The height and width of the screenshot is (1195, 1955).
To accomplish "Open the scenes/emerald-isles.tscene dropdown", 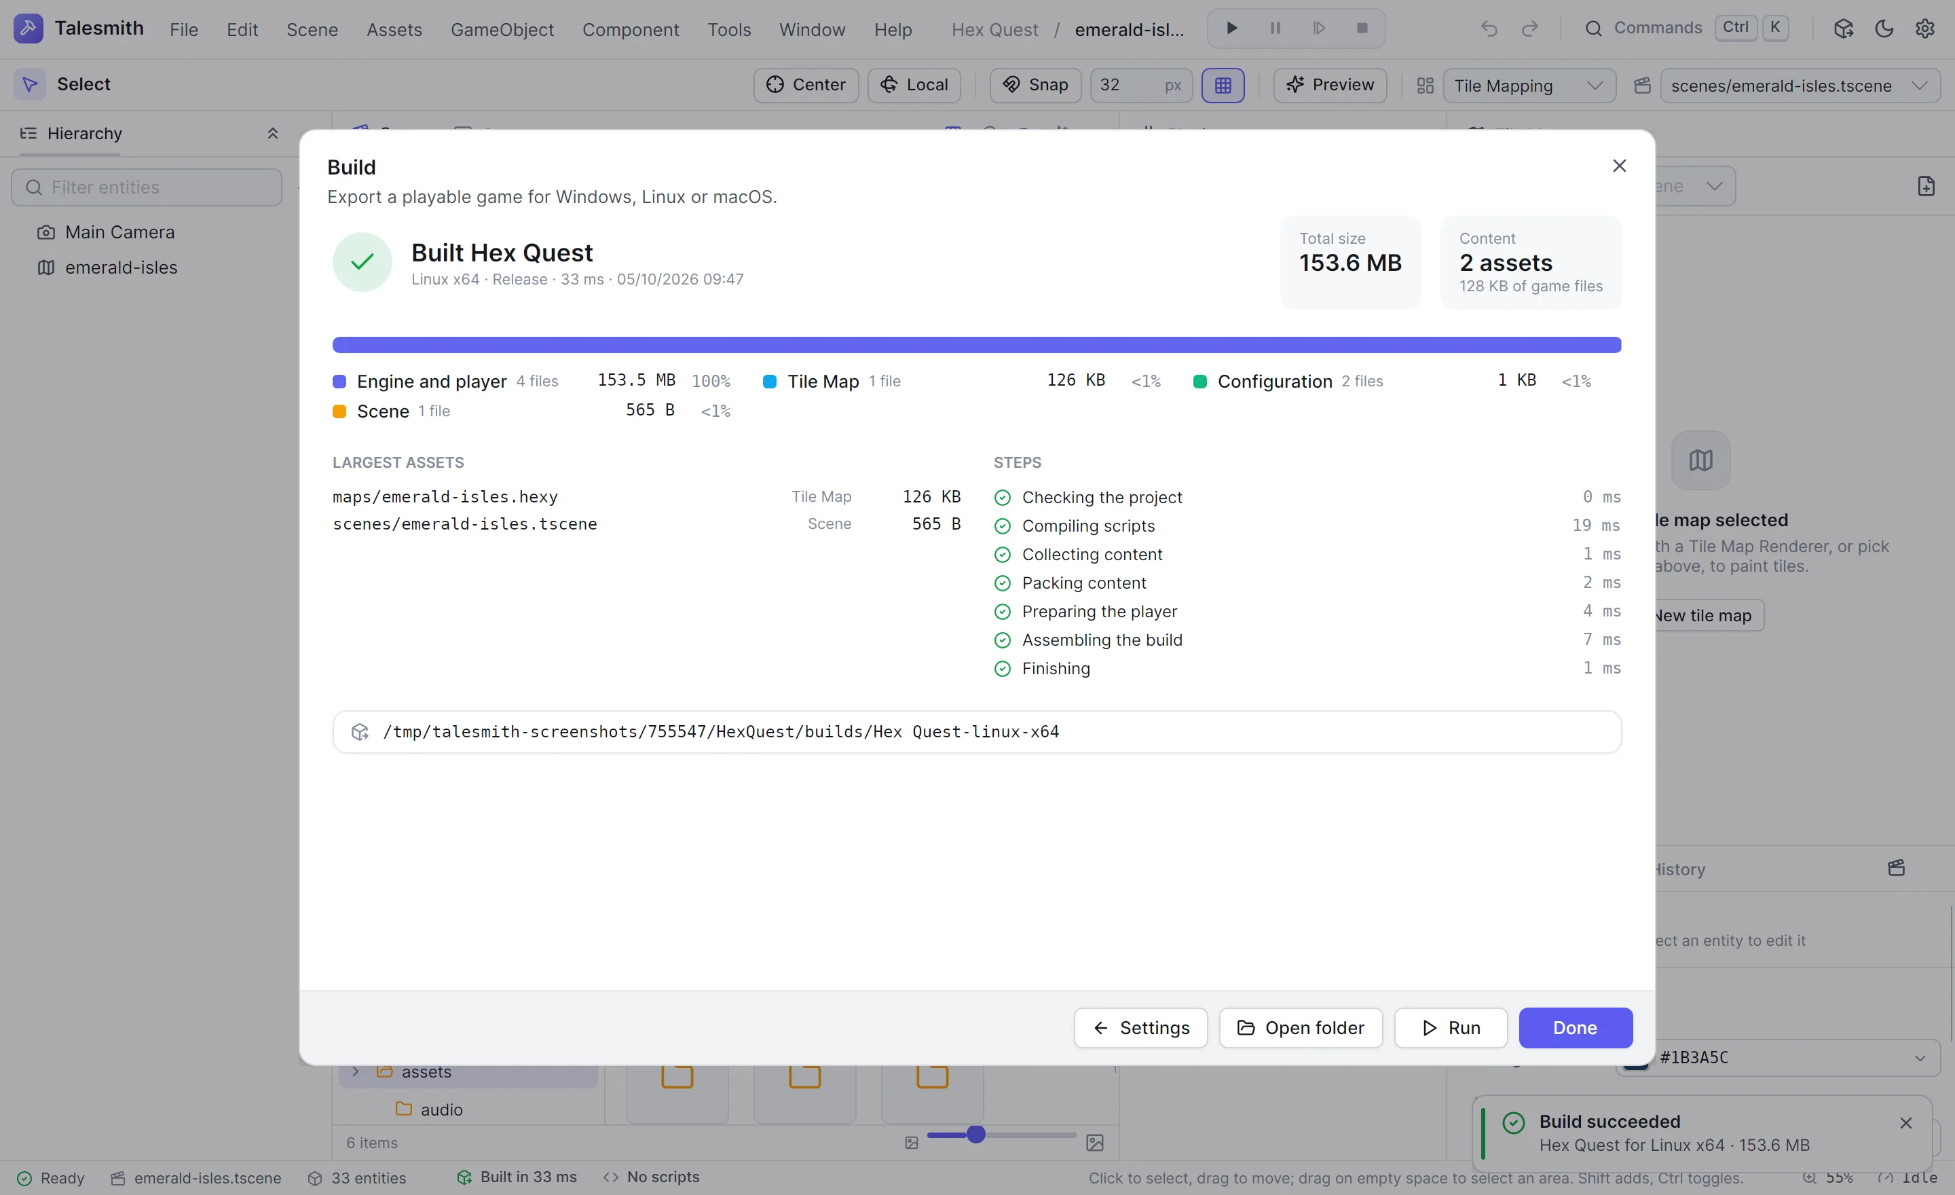I will coord(1800,86).
